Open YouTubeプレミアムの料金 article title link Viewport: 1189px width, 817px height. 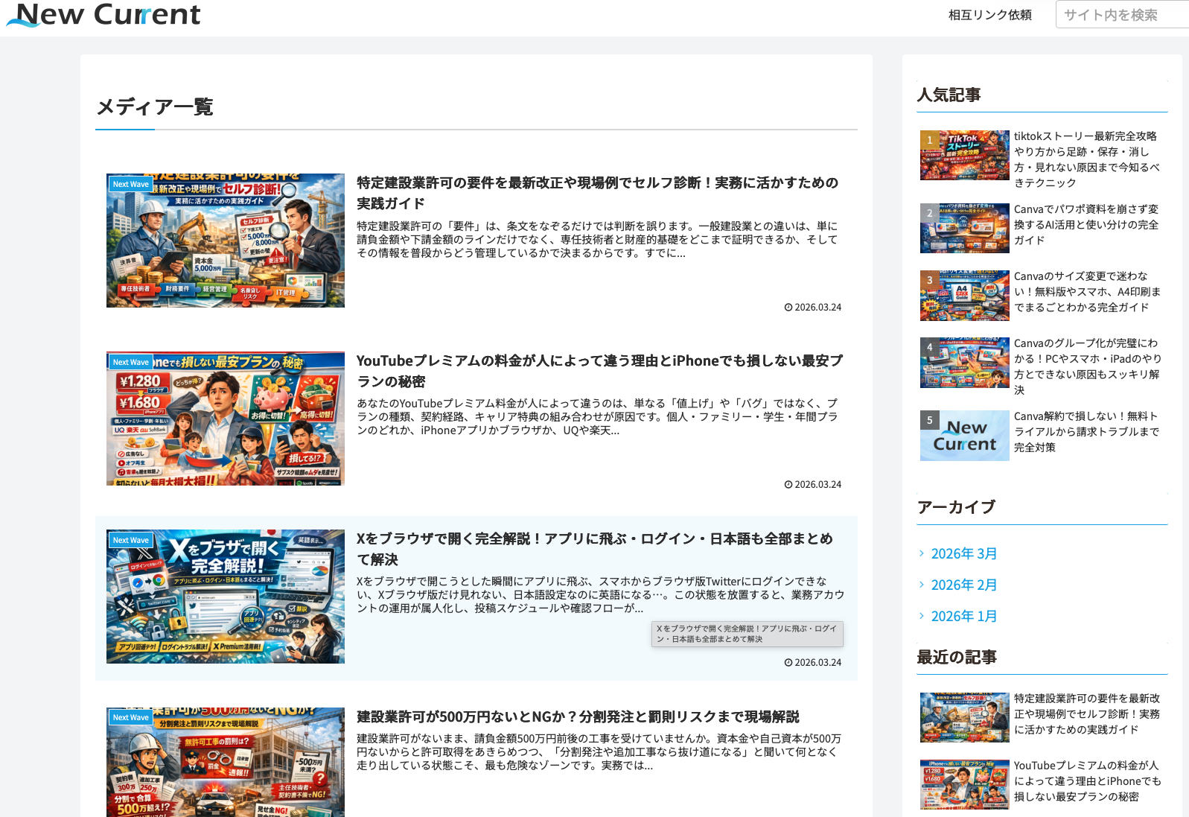pyautogui.click(x=599, y=371)
